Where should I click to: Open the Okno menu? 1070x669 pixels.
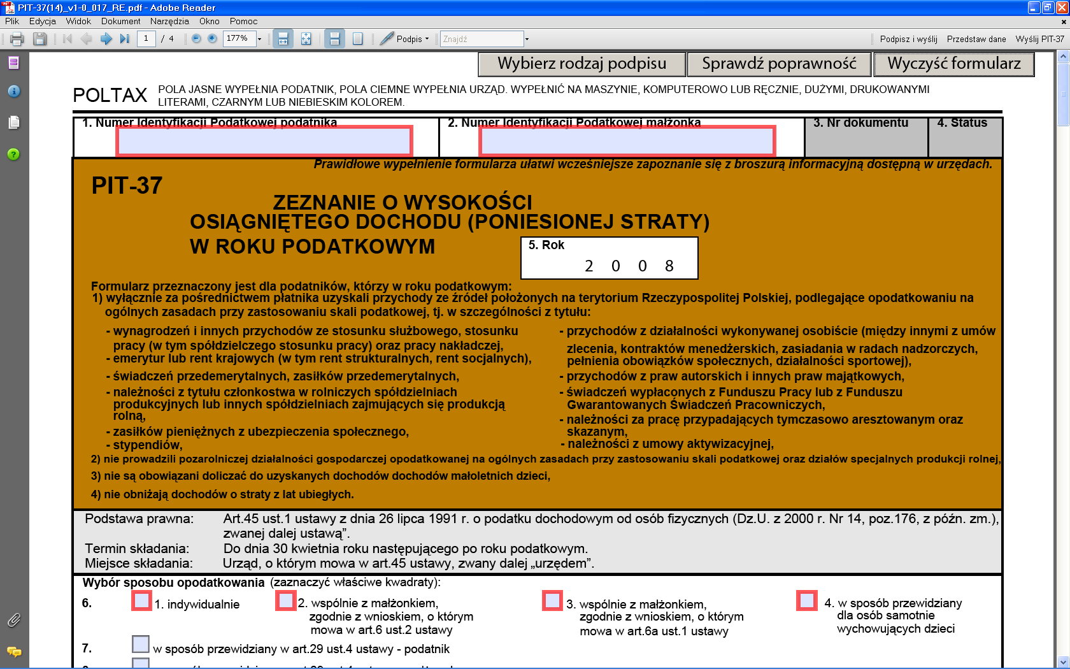coord(209,21)
